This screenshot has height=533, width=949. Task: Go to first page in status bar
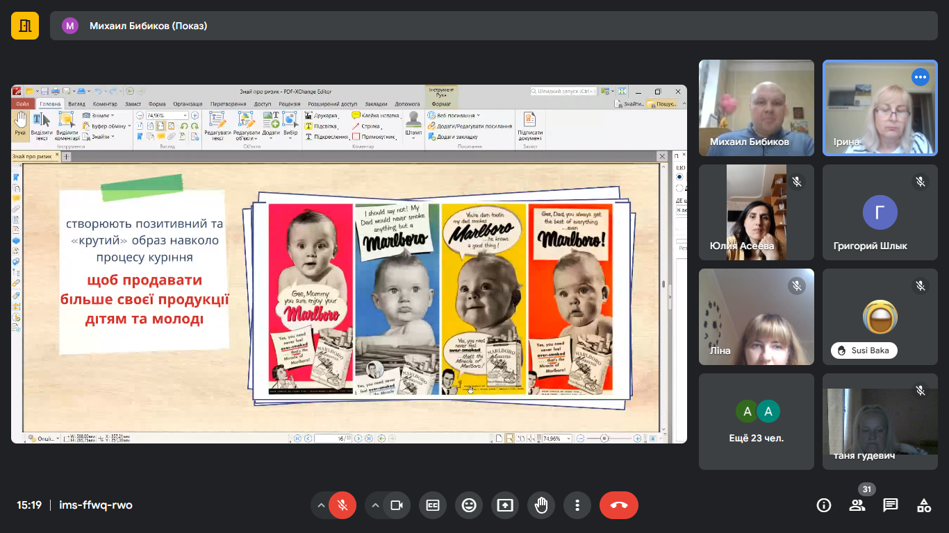[x=298, y=439]
